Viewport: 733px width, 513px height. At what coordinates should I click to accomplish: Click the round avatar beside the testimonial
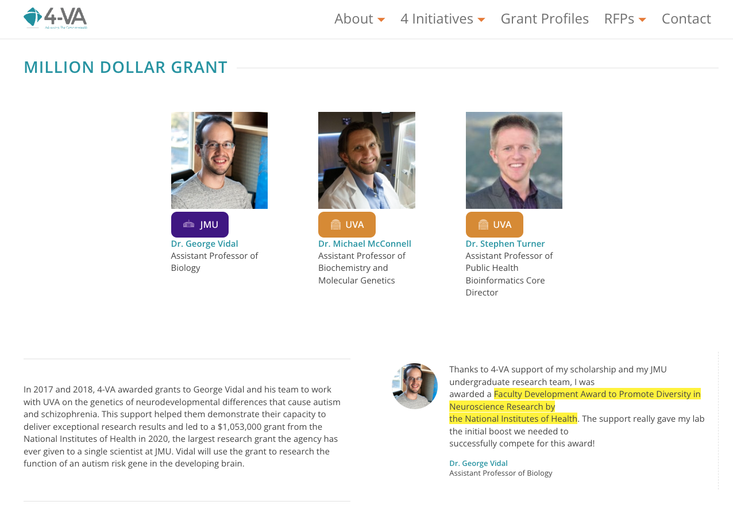pyautogui.click(x=415, y=386)
